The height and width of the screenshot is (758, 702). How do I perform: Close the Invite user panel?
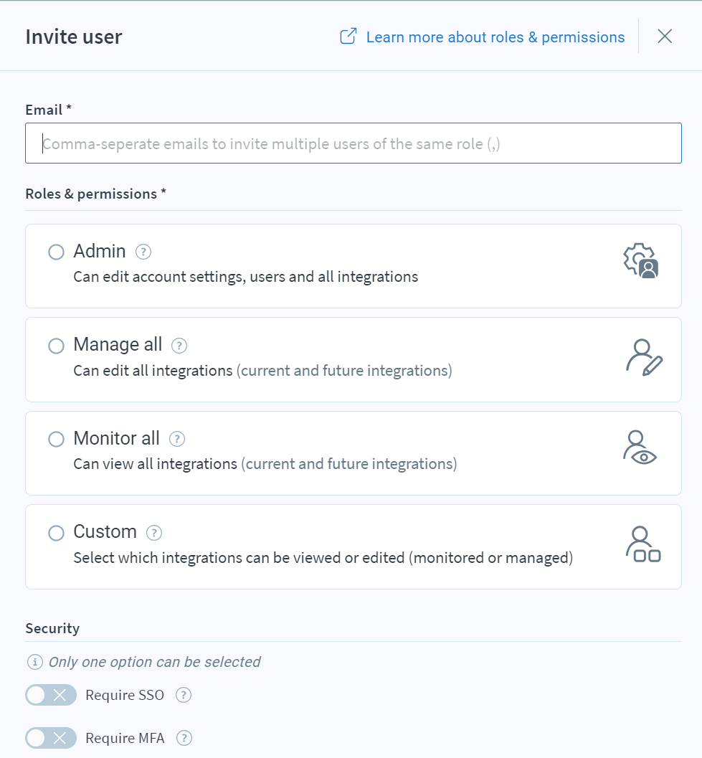[x=665, y=37]
